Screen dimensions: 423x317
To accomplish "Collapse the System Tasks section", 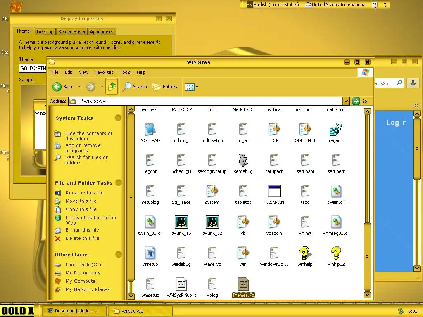I will pos(118,118).
